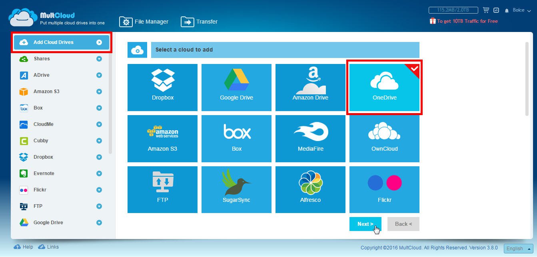The width and height of the screenshot is (537, 257).
Task: Select the OneDrive cloud tile
Action: click(x=384, y=88)
